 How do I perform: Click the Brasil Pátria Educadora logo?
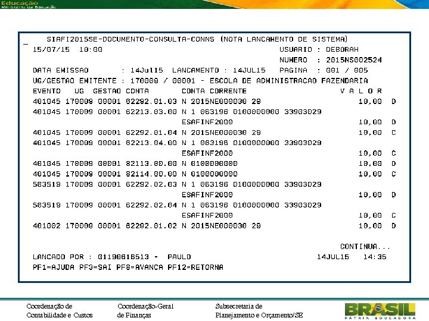coord(380,311)
